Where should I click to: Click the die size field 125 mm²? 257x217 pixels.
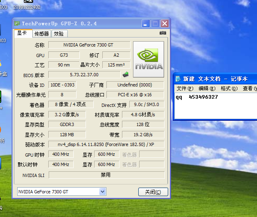click(116, 65)
